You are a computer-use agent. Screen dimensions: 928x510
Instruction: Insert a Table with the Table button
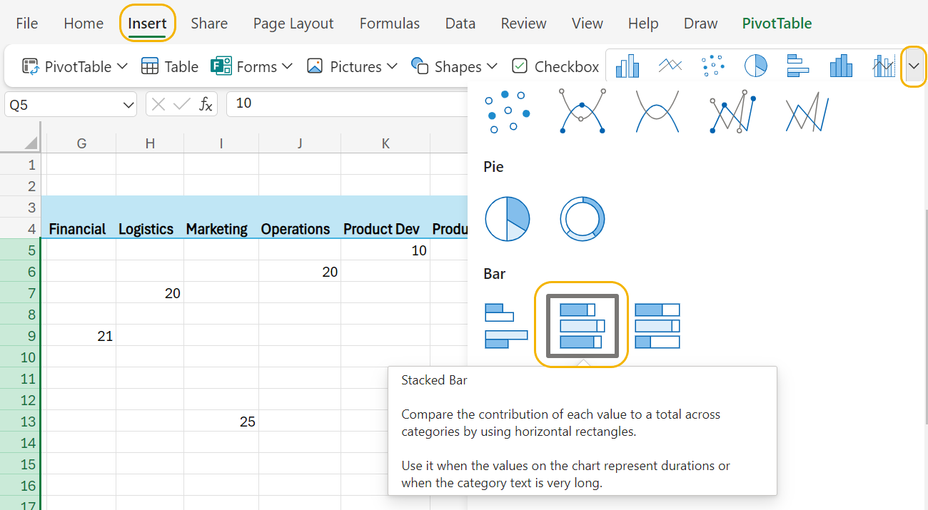click(169, 66)
